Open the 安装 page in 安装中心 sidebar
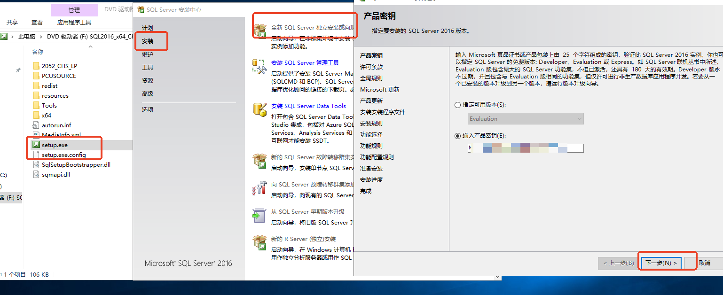Image resolution: width=723 pixels, height=295 pixels. click(148, 41)
